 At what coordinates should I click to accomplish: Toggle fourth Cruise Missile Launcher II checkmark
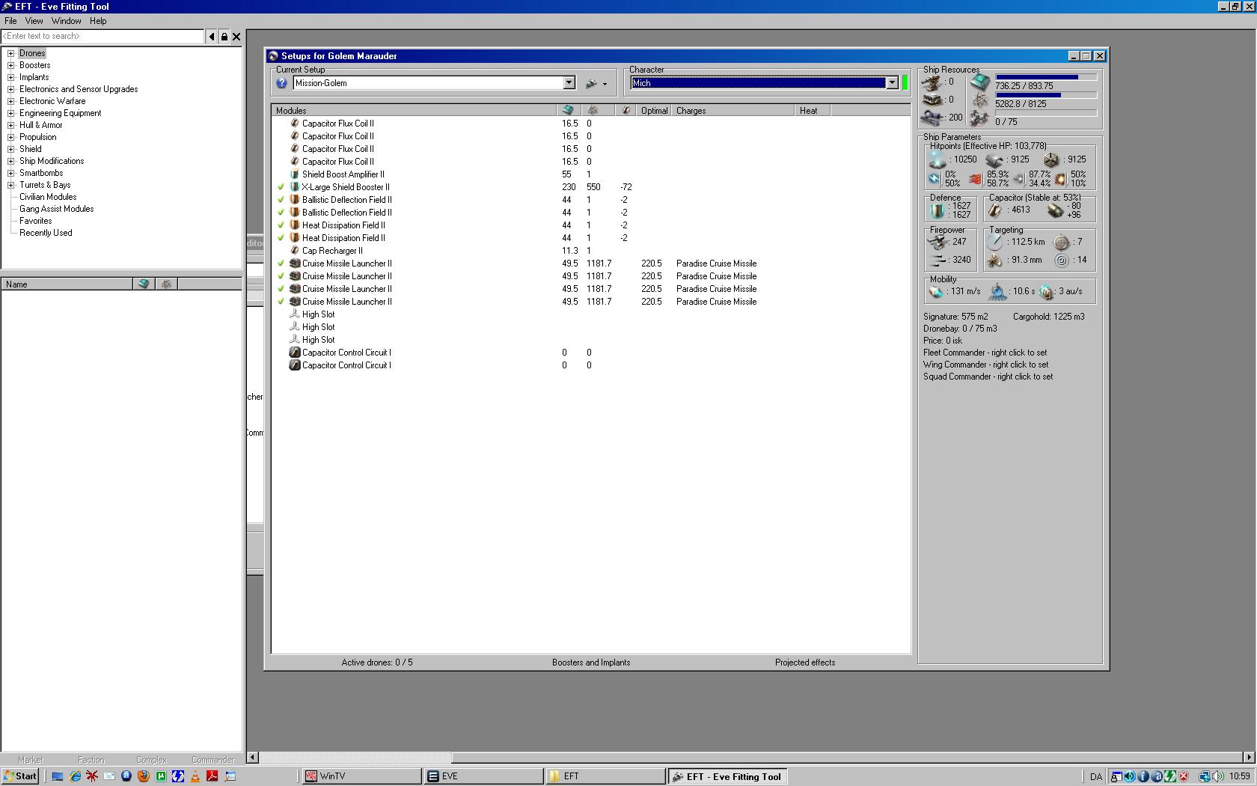[x=281, y=302]
